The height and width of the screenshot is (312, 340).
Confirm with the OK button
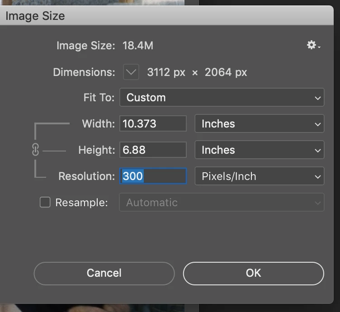coord(253,273)
